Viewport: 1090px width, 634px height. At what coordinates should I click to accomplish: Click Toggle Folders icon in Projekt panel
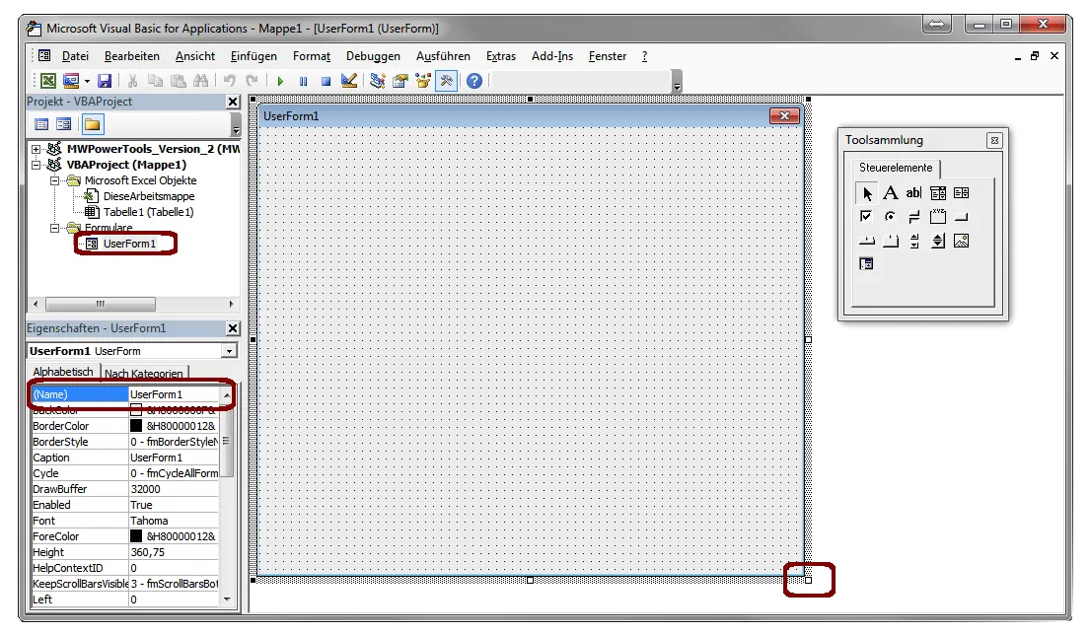[x=92, y=124]
